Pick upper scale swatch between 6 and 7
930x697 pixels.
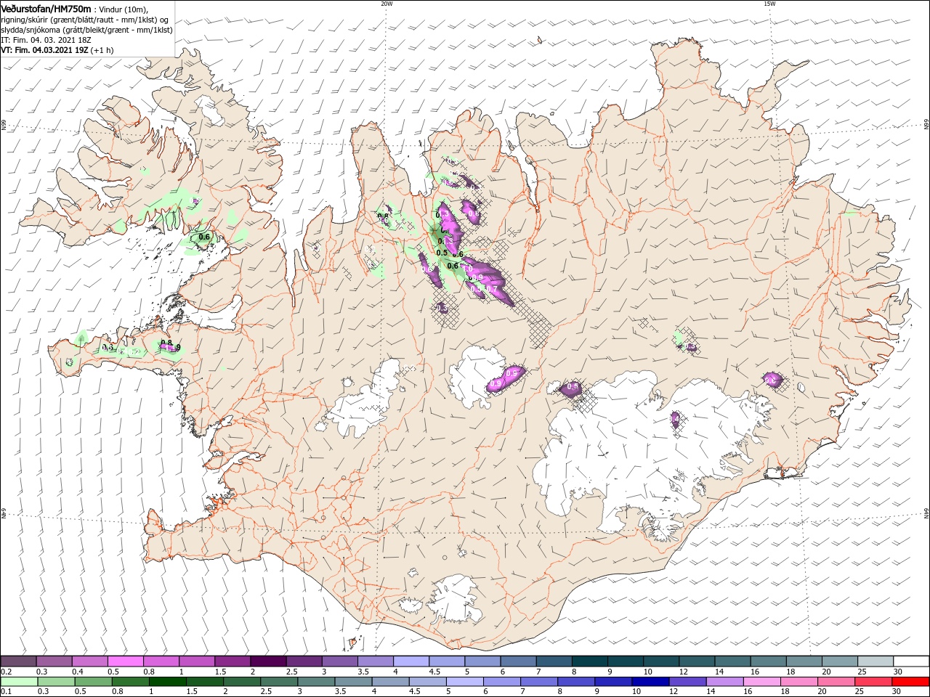[517, 661]
